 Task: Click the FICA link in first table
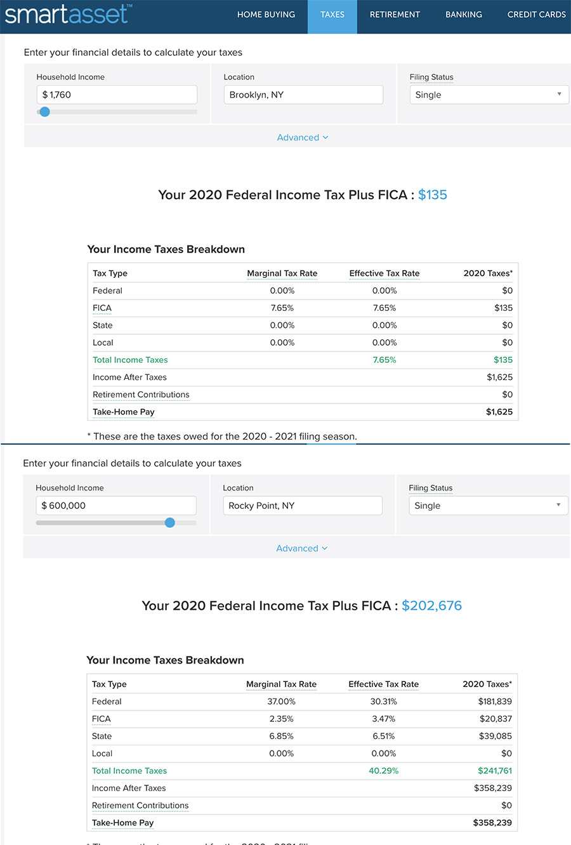tap(102, 308)
